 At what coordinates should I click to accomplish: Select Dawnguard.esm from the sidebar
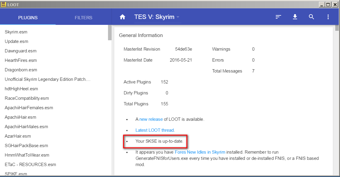(20, 51)
